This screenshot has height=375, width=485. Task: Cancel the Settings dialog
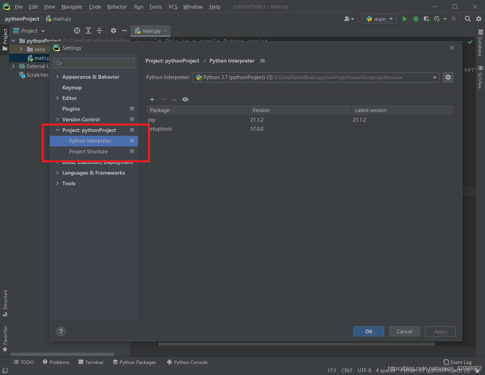pos(405,331)
